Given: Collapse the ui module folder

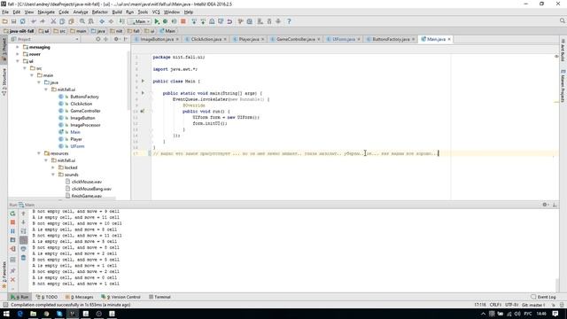Looking at the screenshot, I should coord(18,61).
